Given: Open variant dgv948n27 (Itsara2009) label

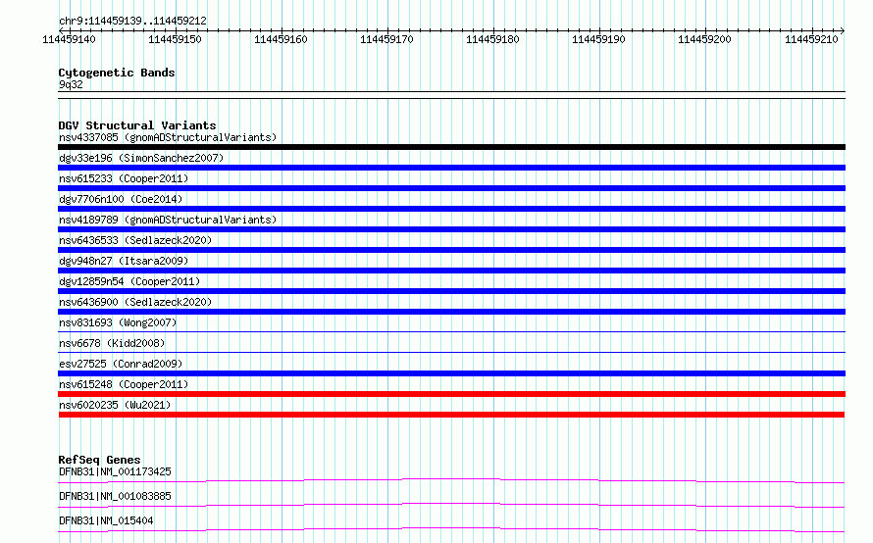Looking at the screenshot, I should (124, 261).
